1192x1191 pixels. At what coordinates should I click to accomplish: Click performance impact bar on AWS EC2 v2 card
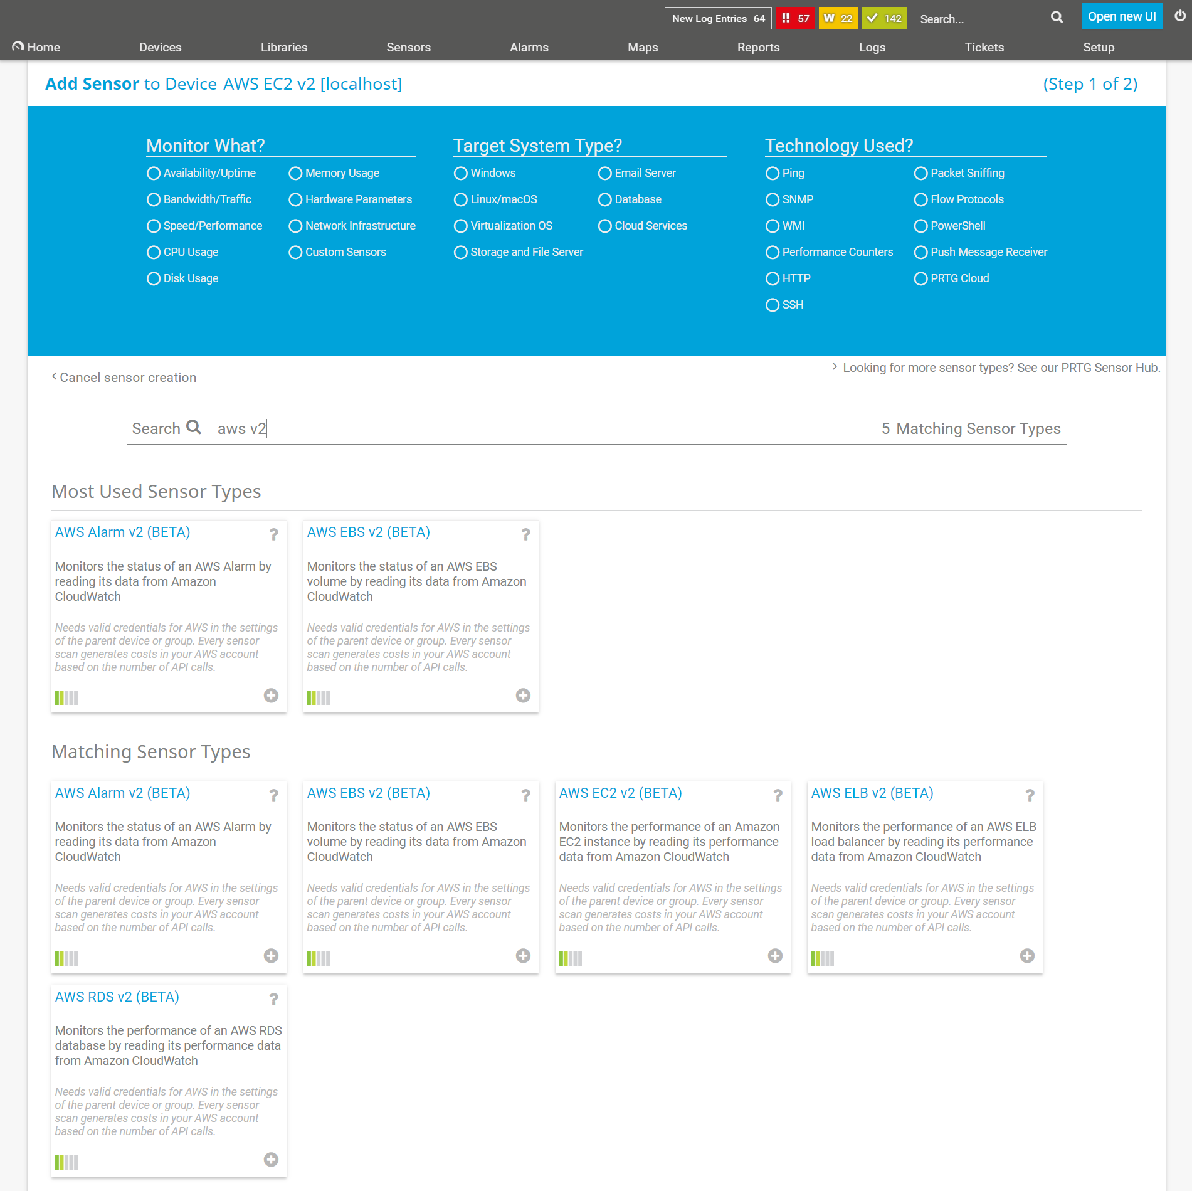pos(570,958)
